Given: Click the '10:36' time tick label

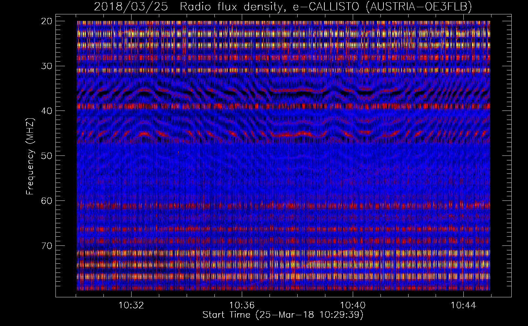Looking at the screenshot, I should pyautogui.click(x=242, y=305).
